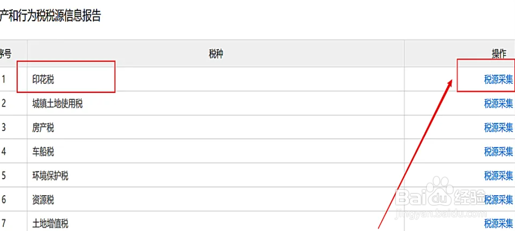Click the 土地增值税 tax name text
The width and height of the screenshot is (515, 231).
tap(50, 223)
